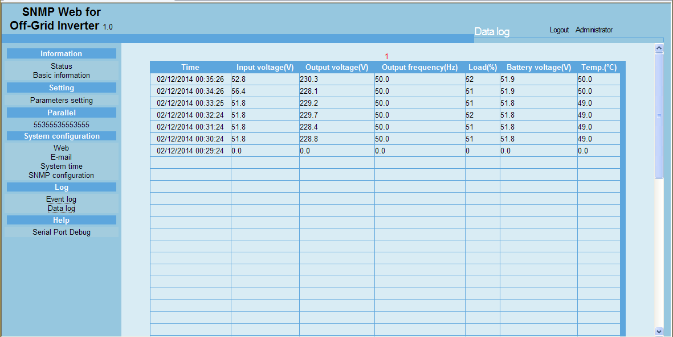This screenshot has height=337, width=673.
Task: Select timestamp 02/12/2014 00:32:24
Action: pyautogui.click(x=190, y=115)
